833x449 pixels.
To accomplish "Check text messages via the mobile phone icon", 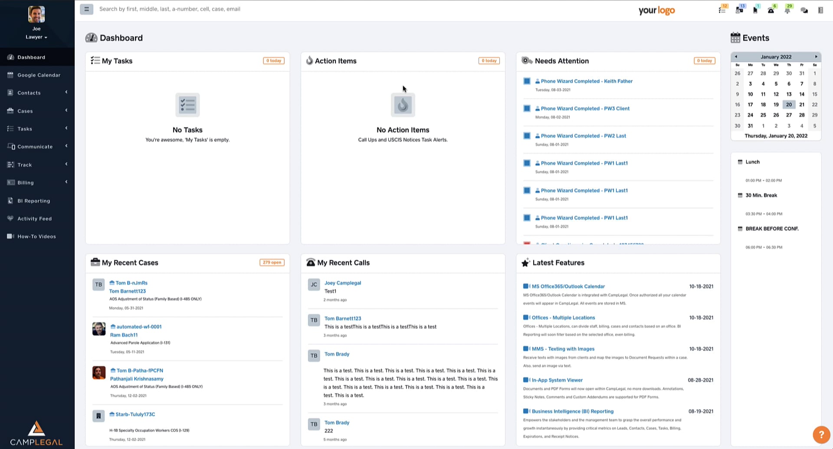I will [x=755, y=11].
